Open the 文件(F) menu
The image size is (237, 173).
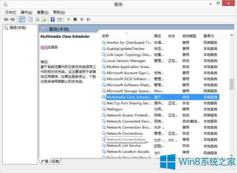click(11, 12)
